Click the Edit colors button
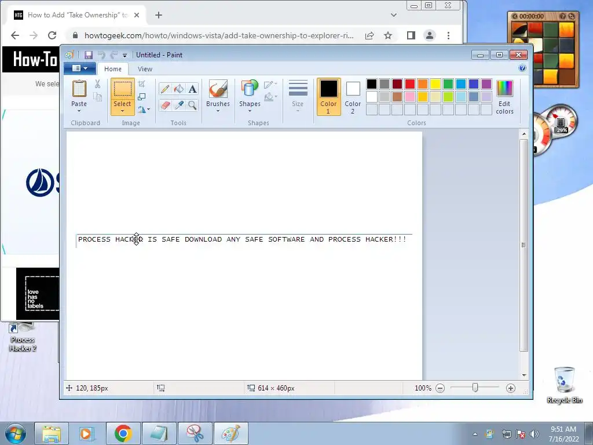 pyautogui.click(x=504, y=97)
